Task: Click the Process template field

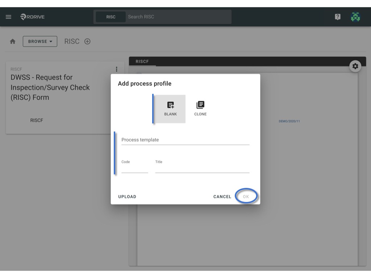Action: pyautogui.click(x=185, y=140)
